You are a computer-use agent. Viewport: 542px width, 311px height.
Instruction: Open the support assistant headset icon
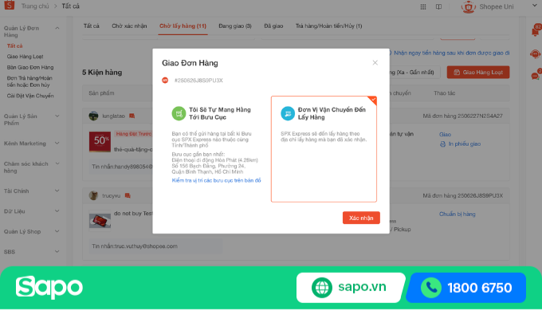tap(535, 54)
